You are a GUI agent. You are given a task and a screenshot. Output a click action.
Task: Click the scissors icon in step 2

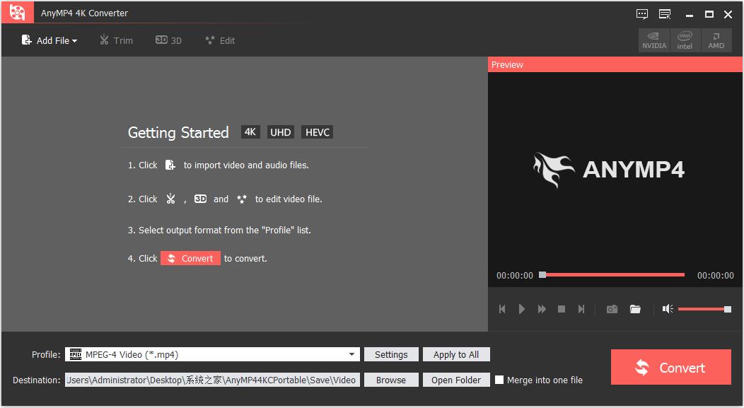(x=171, y=199)
